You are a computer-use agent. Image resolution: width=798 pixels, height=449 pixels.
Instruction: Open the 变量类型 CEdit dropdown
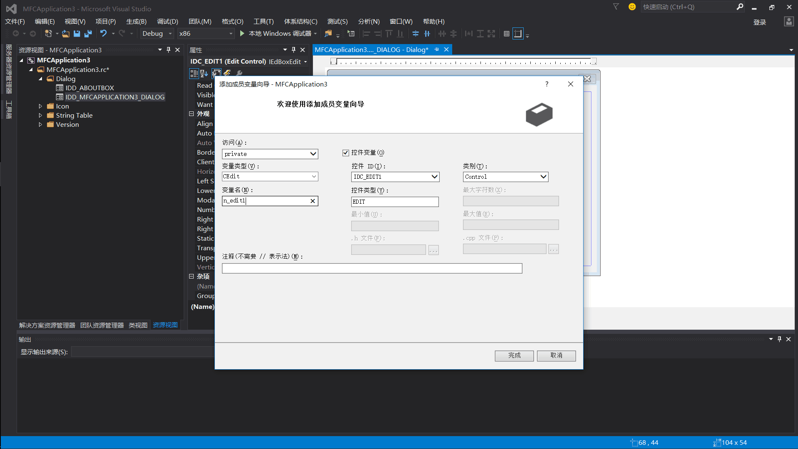coord(313,176)
